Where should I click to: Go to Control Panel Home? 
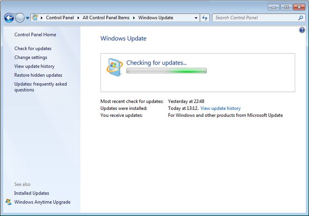click(x=35, y=35)
